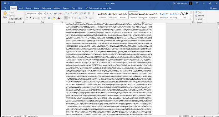Click Decrease Indent icon
This screenshot has width=219, height=117.
click(81, 13)
